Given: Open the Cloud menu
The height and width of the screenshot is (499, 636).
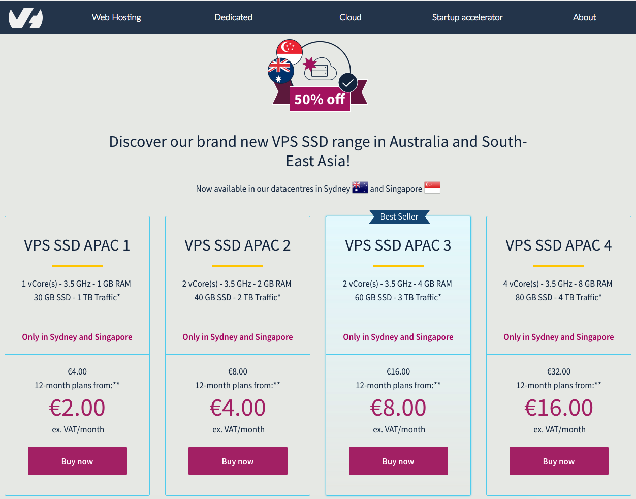Looking at the screenshot, I should 351,17.
